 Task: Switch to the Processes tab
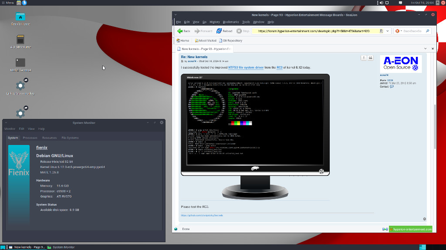click(x=30, y=138)
